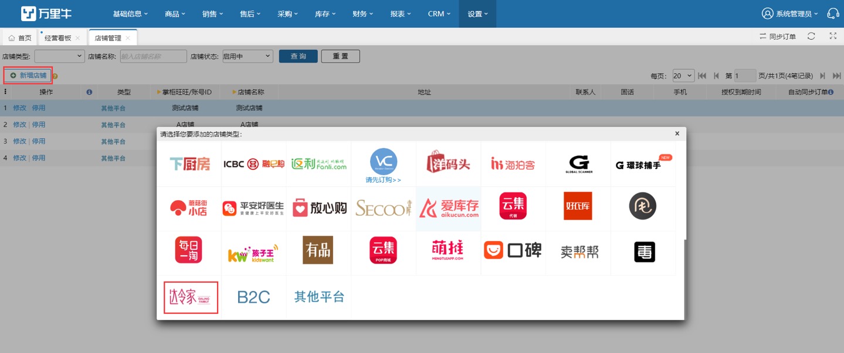This screenshot has width=844, height=353.
Task: Select the SECOO 寺库 platform
Action: [383, 208]
